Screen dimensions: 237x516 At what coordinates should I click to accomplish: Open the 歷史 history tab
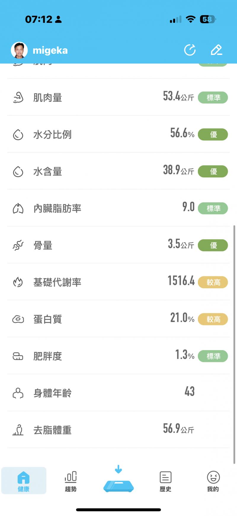pyautogui.click(x=166, y=481)
